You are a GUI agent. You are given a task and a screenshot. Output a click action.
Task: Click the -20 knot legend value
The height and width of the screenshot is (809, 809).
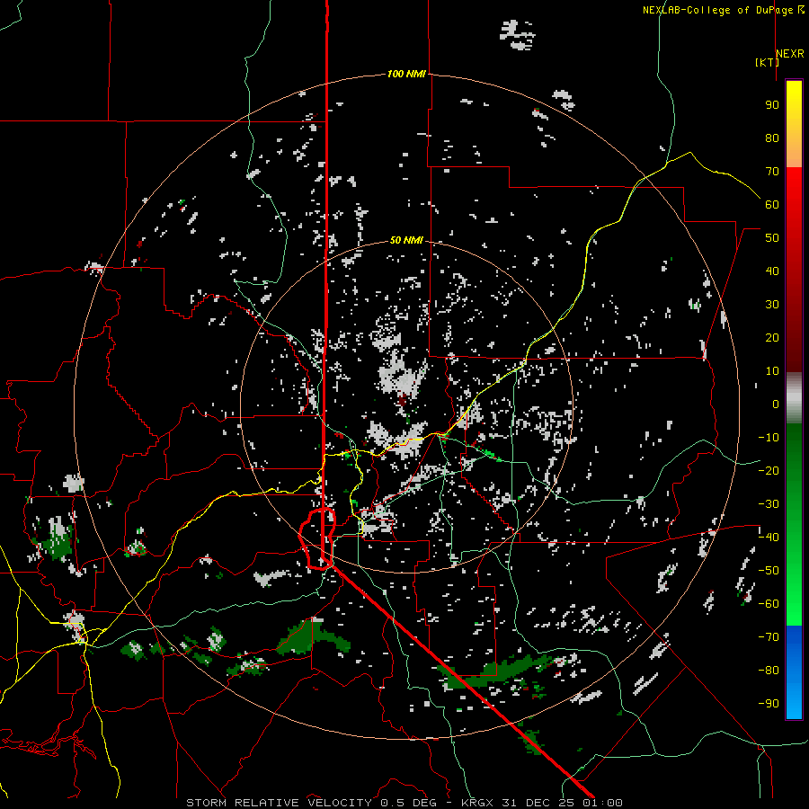769,470
